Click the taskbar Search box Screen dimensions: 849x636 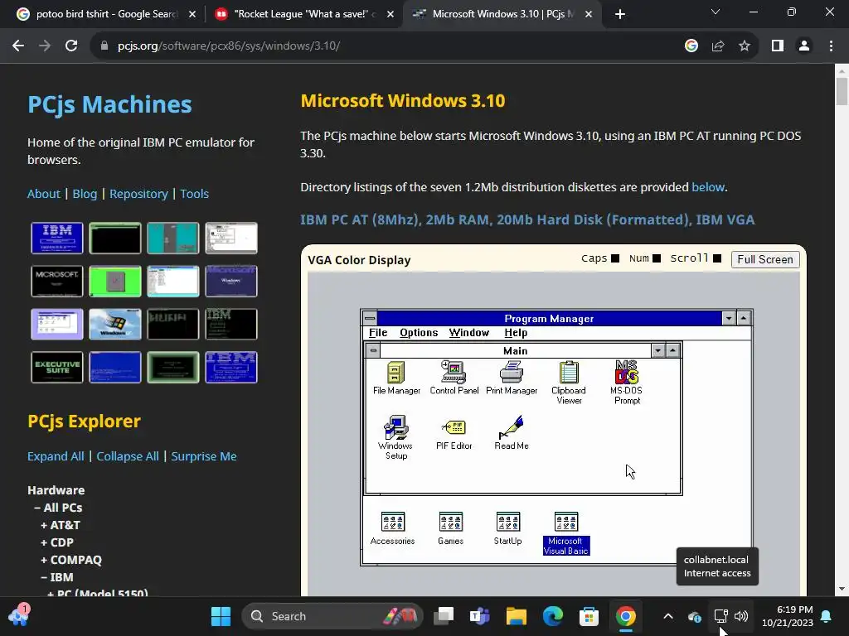332,616
